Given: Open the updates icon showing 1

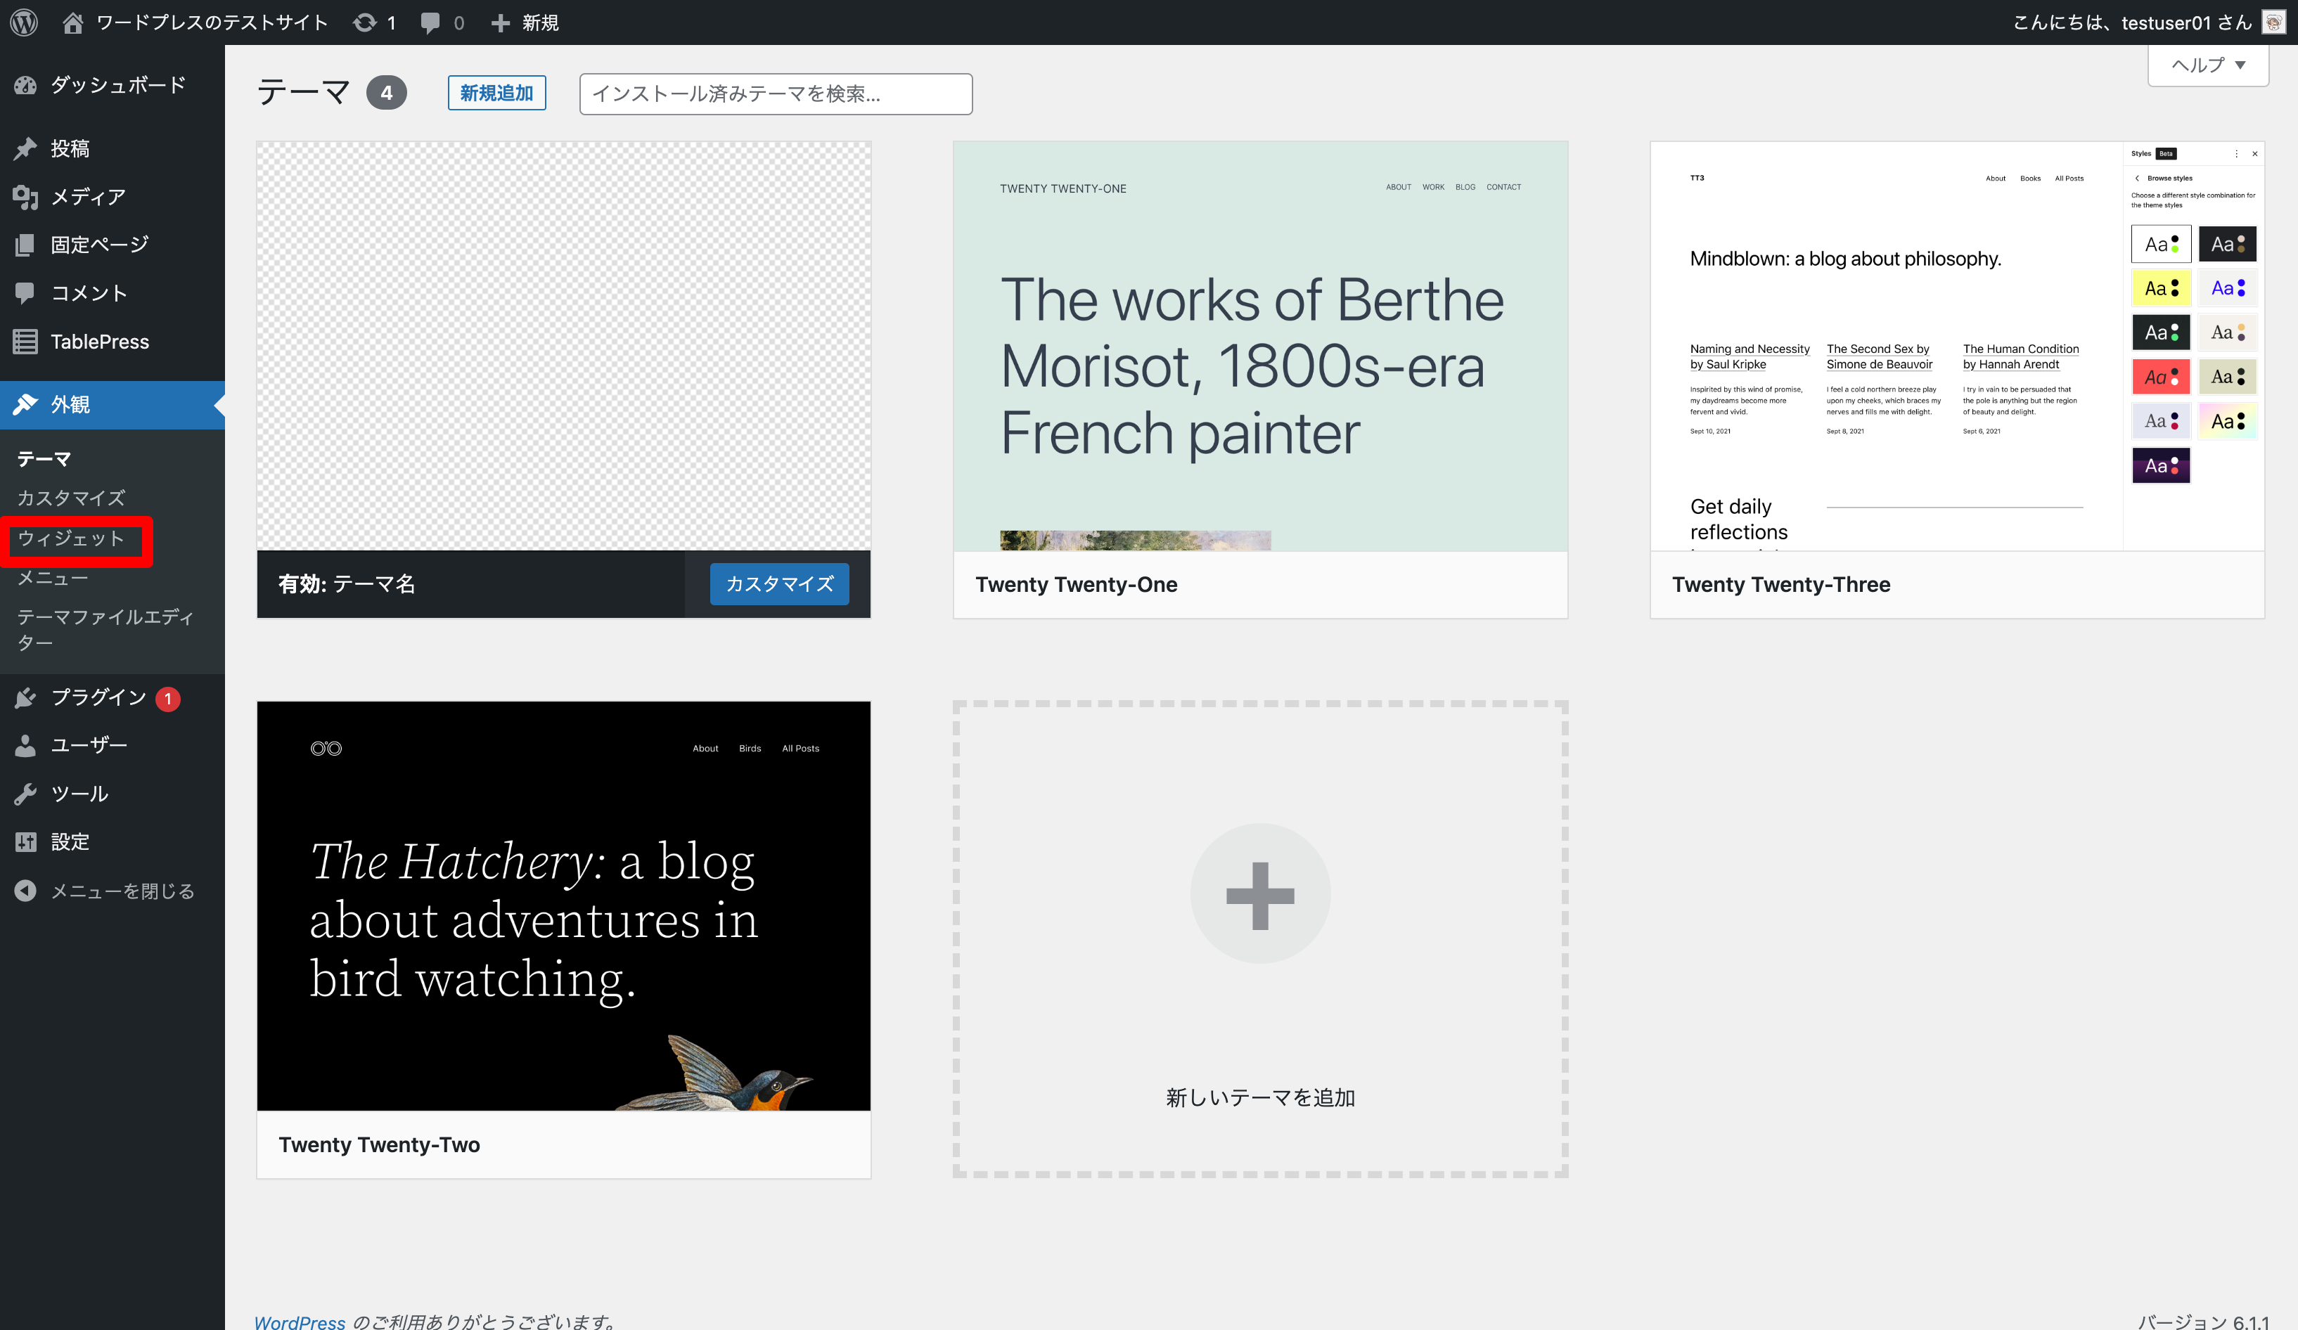Looking at the screenshot, I should pos(365,22).
